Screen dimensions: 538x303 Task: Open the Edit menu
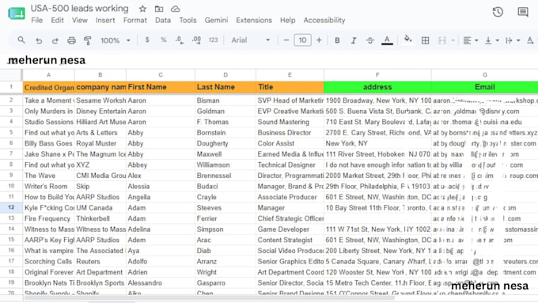coord(57,21)
